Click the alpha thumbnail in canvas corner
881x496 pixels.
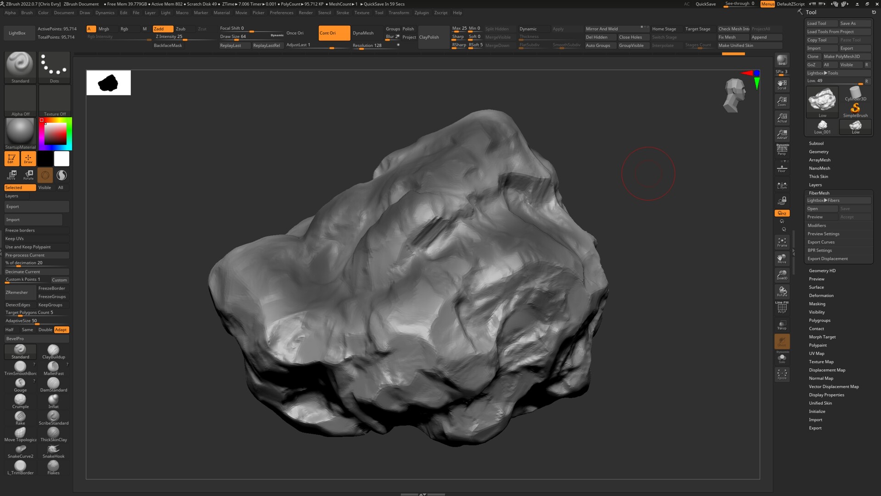108,83
